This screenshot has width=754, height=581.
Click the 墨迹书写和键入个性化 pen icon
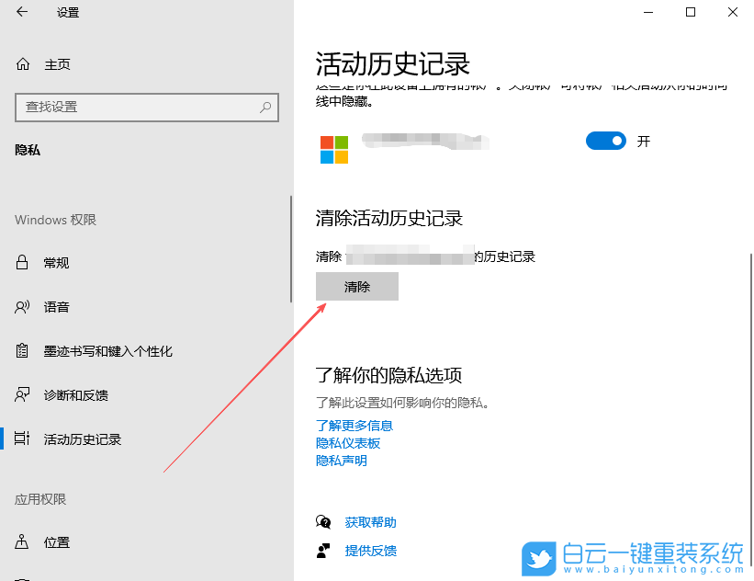point(21,350)
